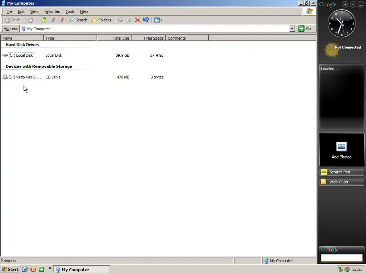Screen dimensions: 366x274
Task: Expand the Scratch Pad gadget
Action: coord(341,172)
